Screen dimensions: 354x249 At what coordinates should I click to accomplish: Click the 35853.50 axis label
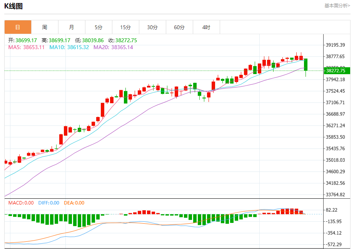[x=335, y=137]
